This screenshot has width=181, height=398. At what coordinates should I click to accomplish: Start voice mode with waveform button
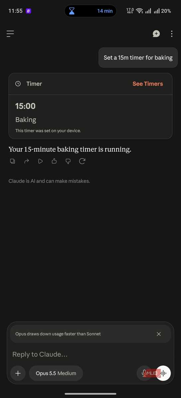pos(163,373)
